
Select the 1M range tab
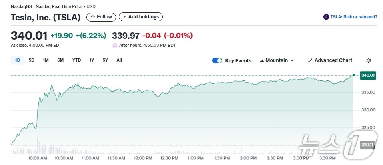[x=46, y=60]
